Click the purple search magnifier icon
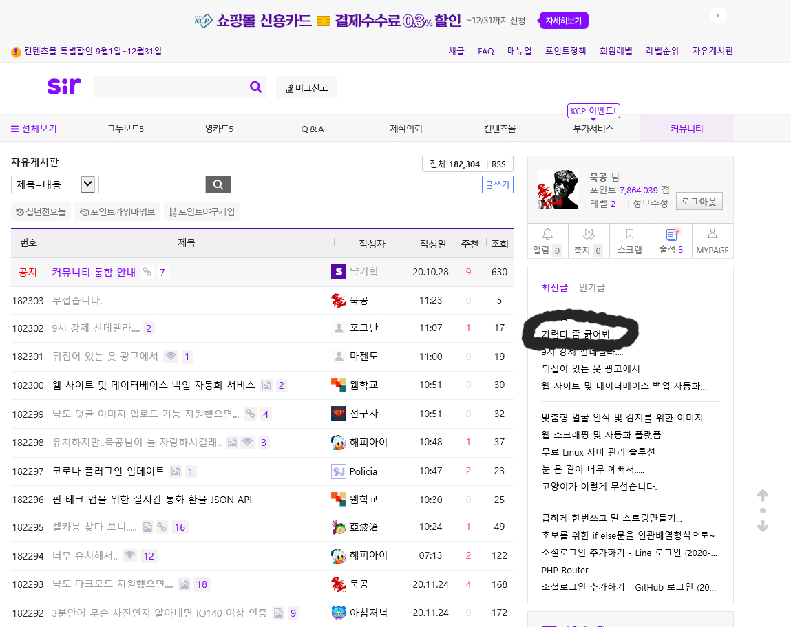Viewport: 791px width, 627px height. pyautogui.click(x=255, y=87)
